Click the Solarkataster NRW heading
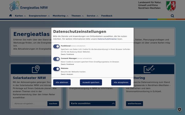 click(29, 78)
